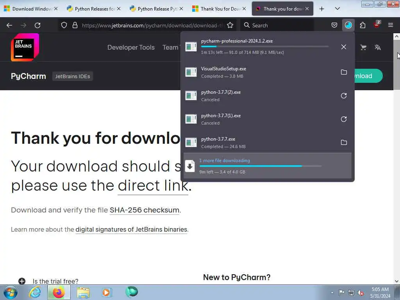The image size is (400, 300).
Task: Open a new browser tab
Action: pyautogui.click(x=322, y=9)
